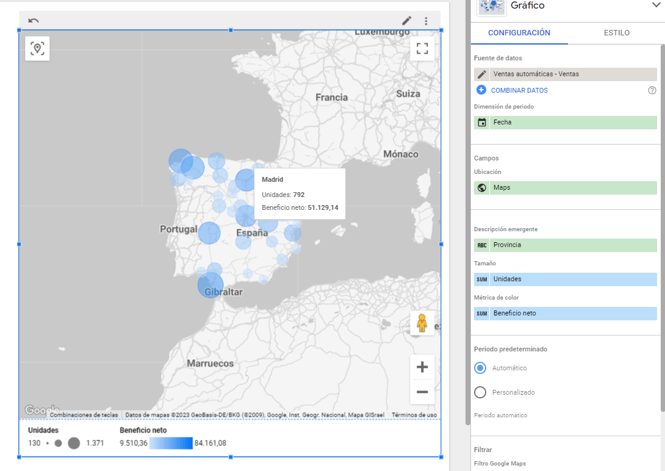Screen dimensions: 665x471
Task: Select the Automático period option
Action: coord(480,368)
